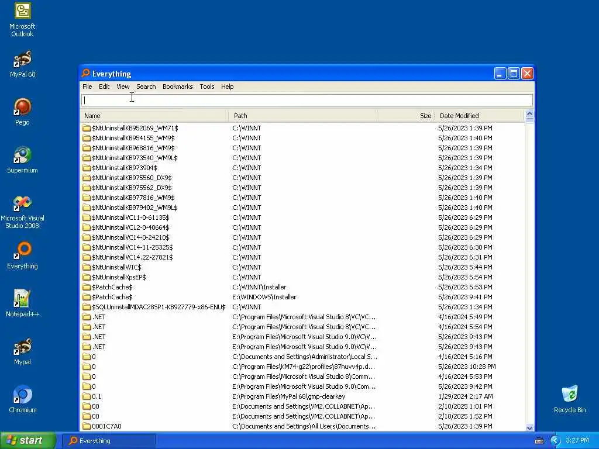Click date 1/29/2024 2:17 AM
The width and height of the screenshot is (599, 449).
[x=465, y=396]
